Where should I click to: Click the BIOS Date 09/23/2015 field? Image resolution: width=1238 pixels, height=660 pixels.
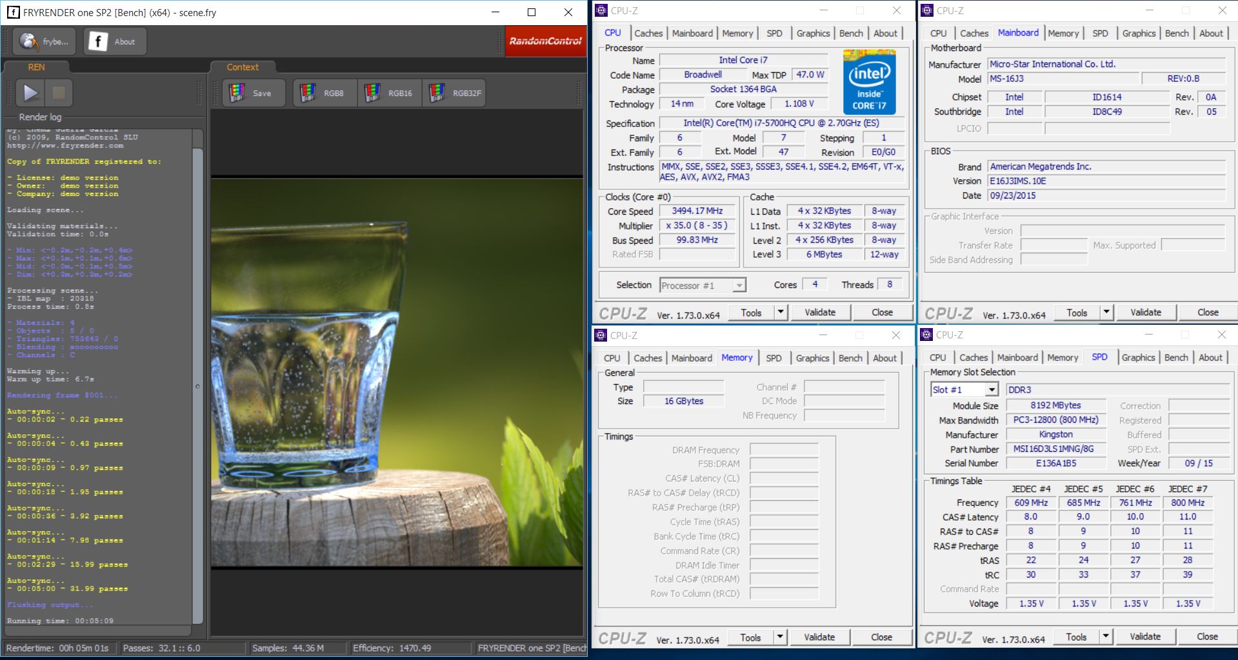coord(1106,196)
